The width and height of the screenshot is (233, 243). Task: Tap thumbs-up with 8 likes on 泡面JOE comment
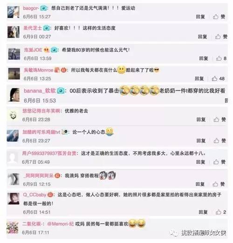(x=221, y=58)
